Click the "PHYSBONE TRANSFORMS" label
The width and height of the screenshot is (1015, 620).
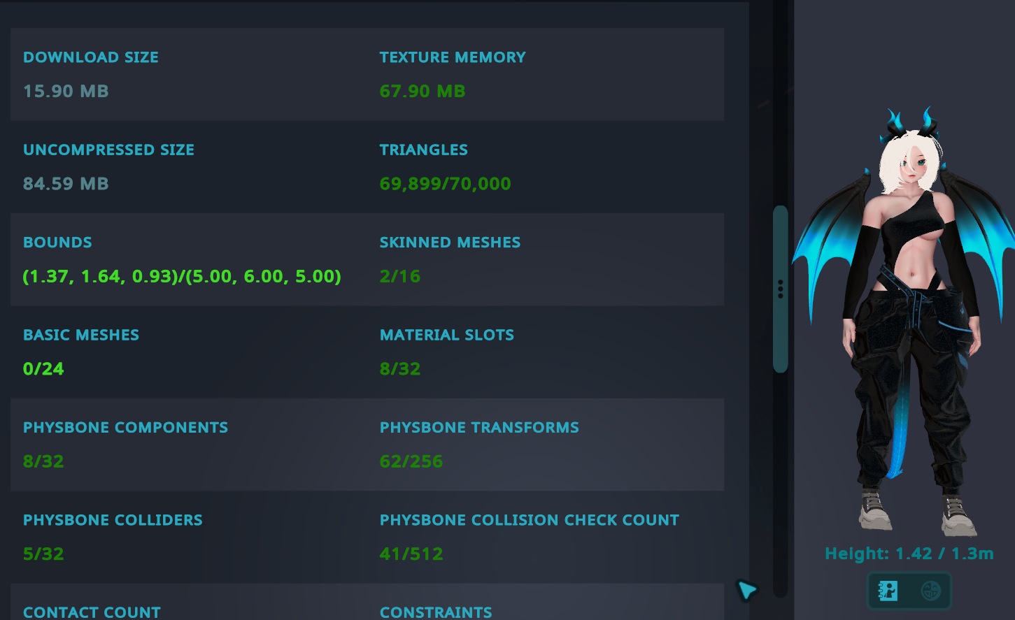[480, 428]
